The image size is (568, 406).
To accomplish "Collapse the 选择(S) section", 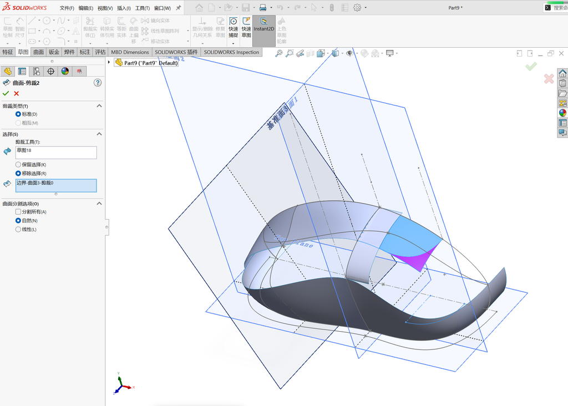I will click(99, 134).
